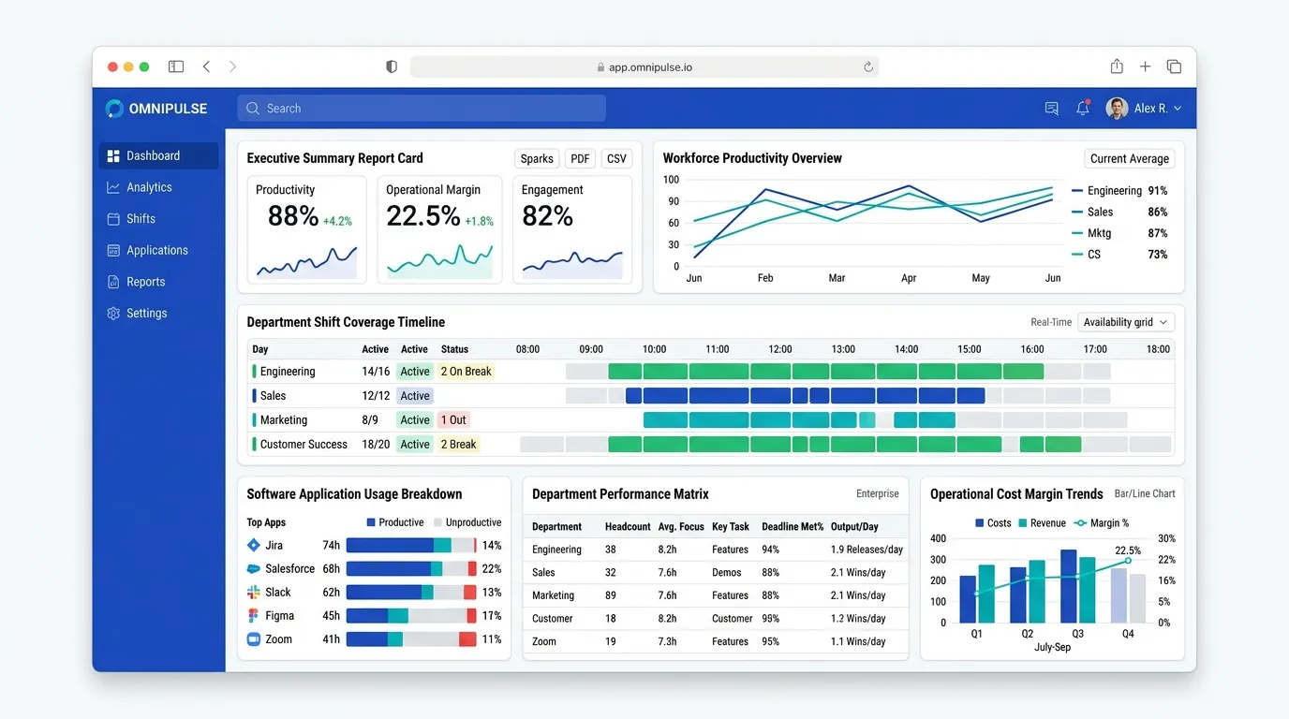The width and height of the screenshot is (1289, 719).
Task: Click the Zoom app icon
Action: pyautogui.click(x=253, y=639)
